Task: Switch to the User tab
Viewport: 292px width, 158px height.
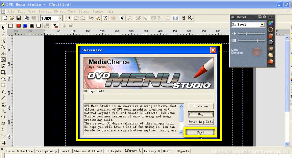Action: [167, 151]
